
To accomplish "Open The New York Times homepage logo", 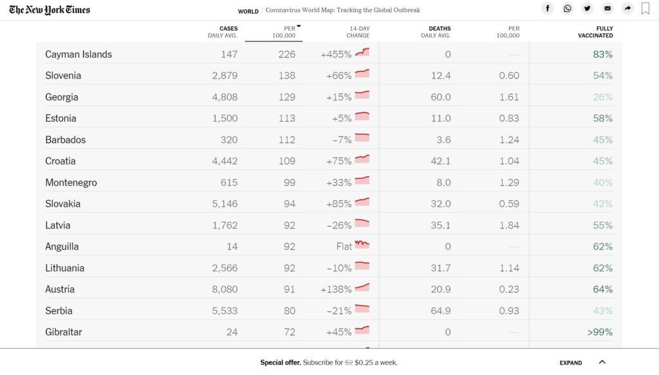I will coord(50,10).
